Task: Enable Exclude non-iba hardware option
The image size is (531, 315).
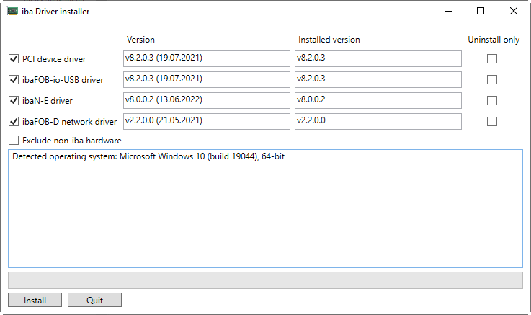Action: point(14,141)
